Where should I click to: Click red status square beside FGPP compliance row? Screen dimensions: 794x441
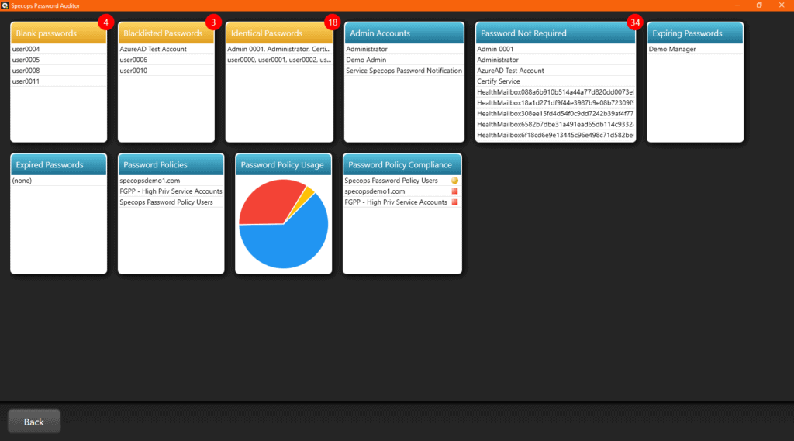(454, 202)
